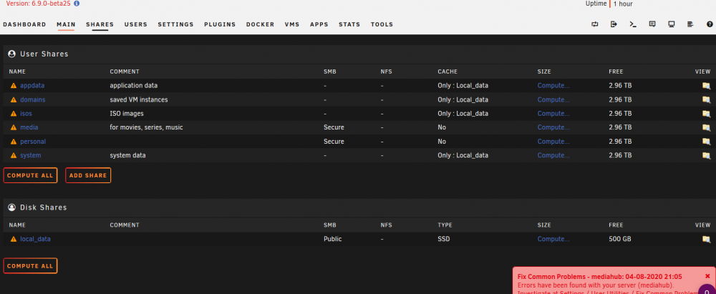716x294 pixels.
Task: Compute size for the isos share
Action: tap(553, 114)
